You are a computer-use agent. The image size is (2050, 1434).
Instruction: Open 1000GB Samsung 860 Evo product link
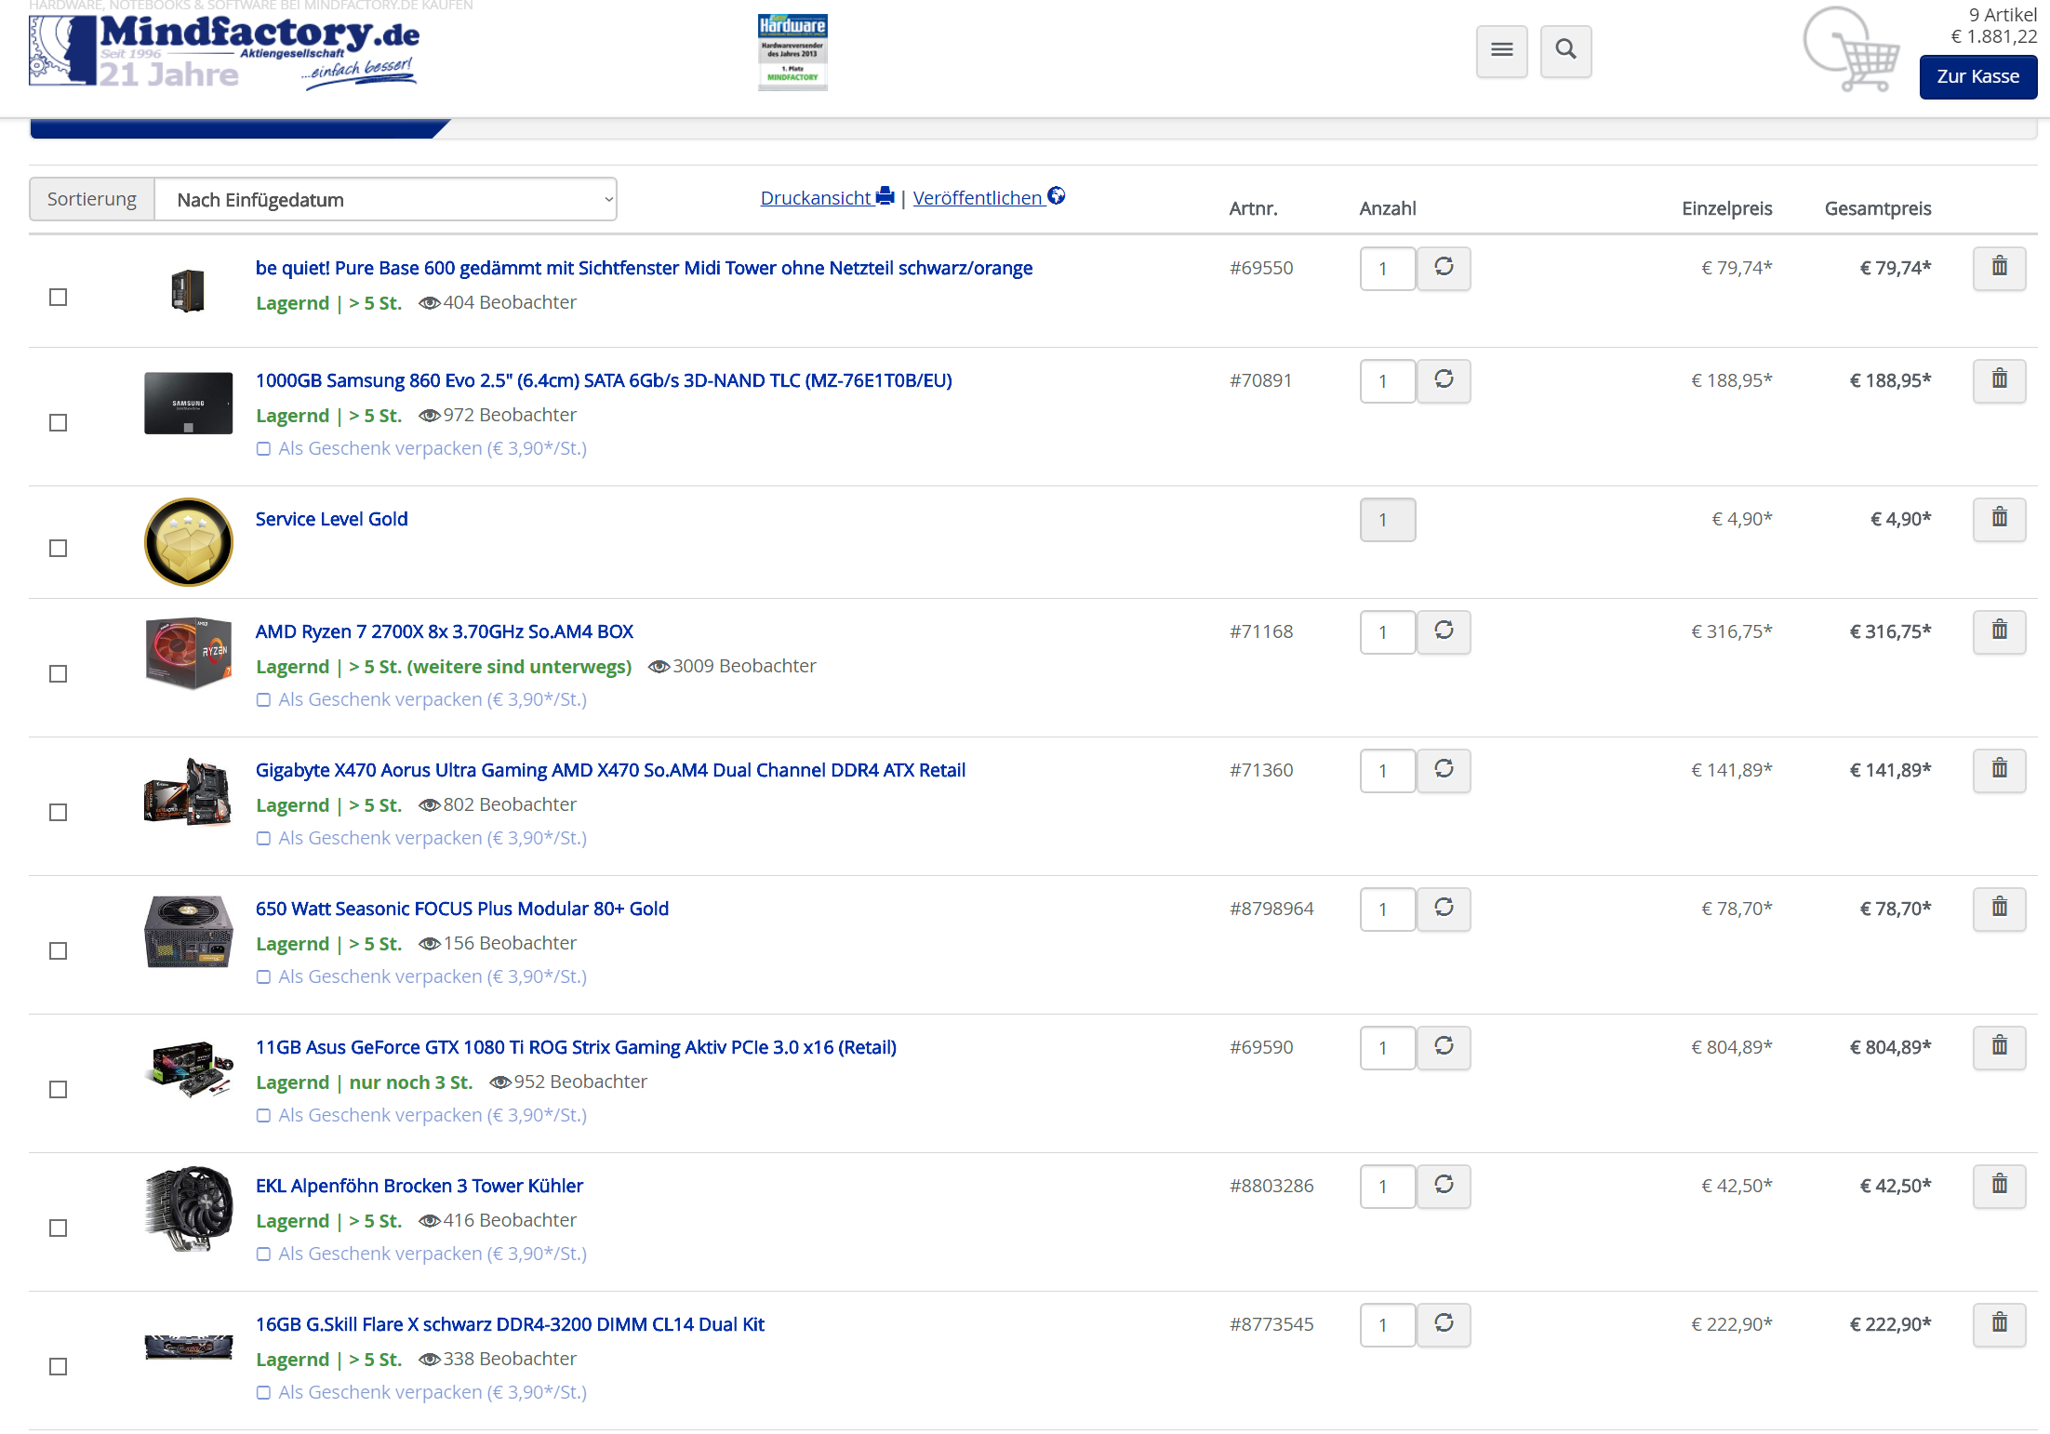pos(604,381)
